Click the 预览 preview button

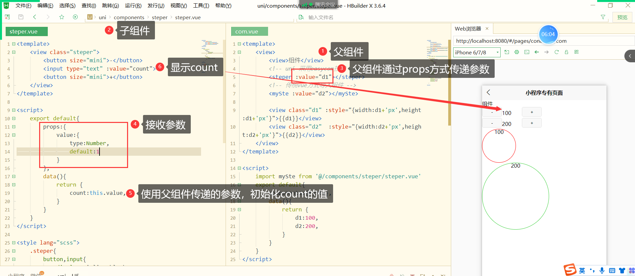click(622, 17)
